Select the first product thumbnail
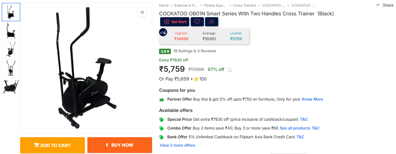This screenshot has width=396, height=154. pos(11,12)
